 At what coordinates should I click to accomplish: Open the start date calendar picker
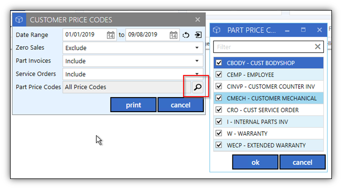click(110, 35)
